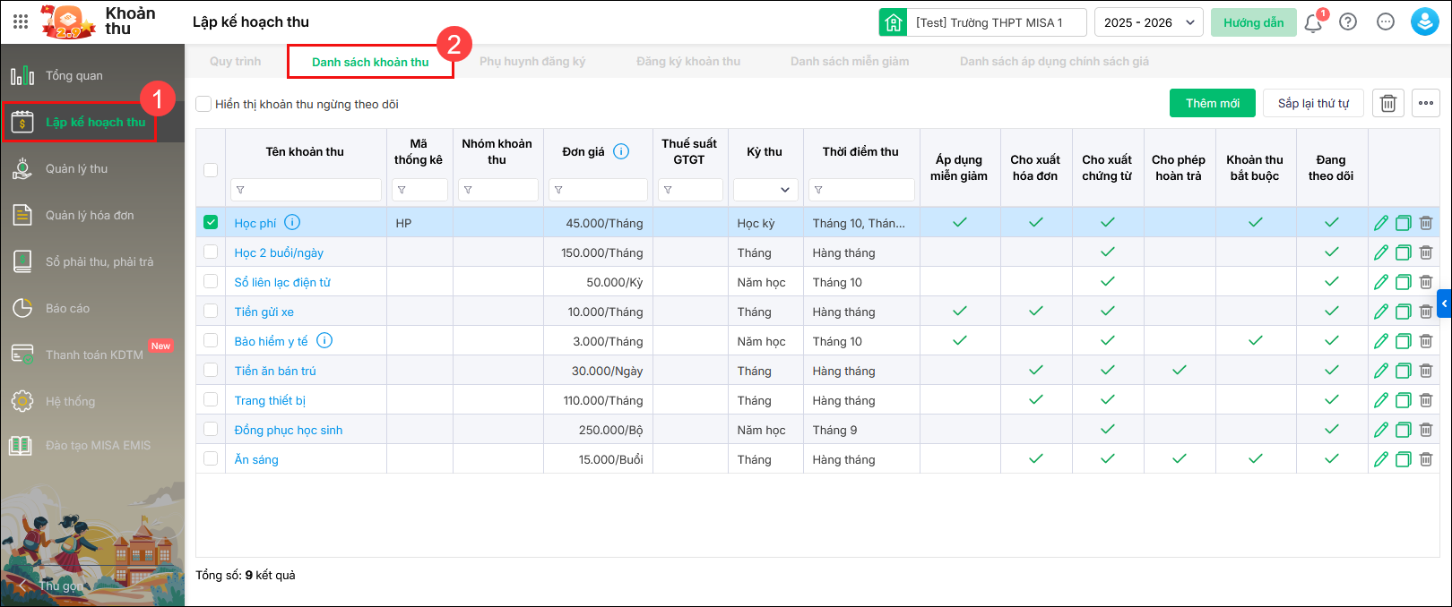Click the delete trash button in toolbar
This screenshot has width=1452, height=607.
click(1388, 103)
